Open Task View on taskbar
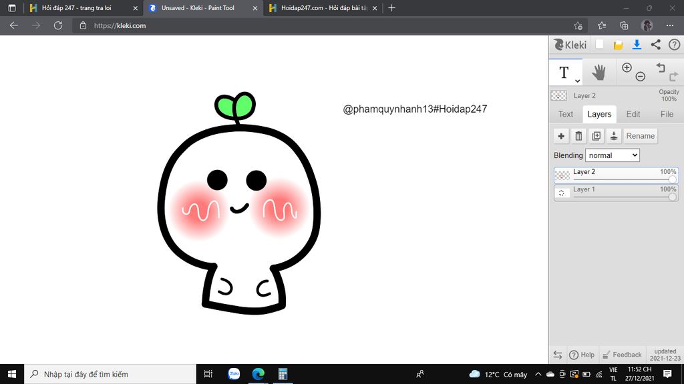This screenshot has width=684, height=384. point(208,374)
